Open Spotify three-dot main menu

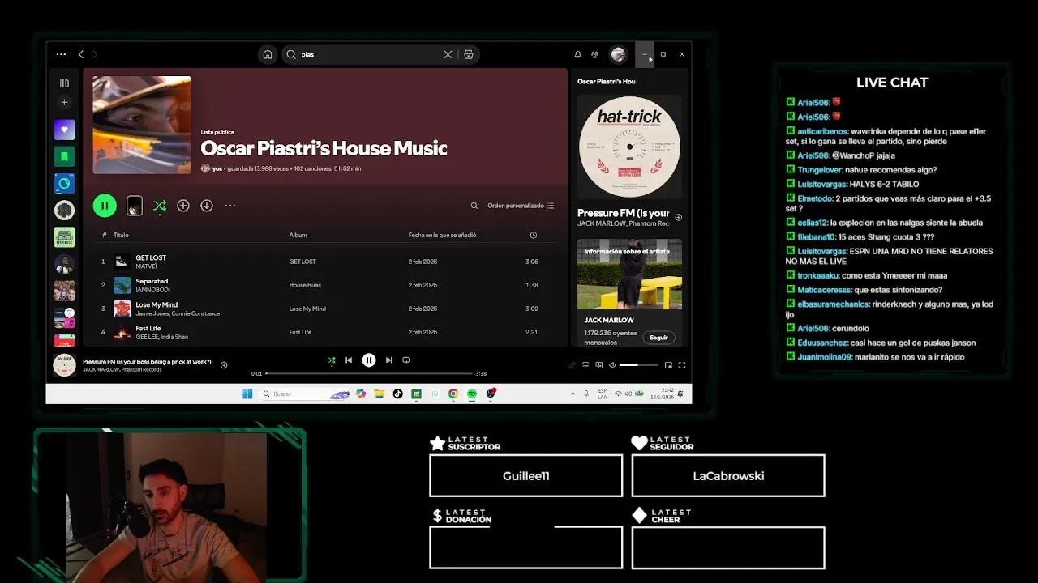coord(61,54)
